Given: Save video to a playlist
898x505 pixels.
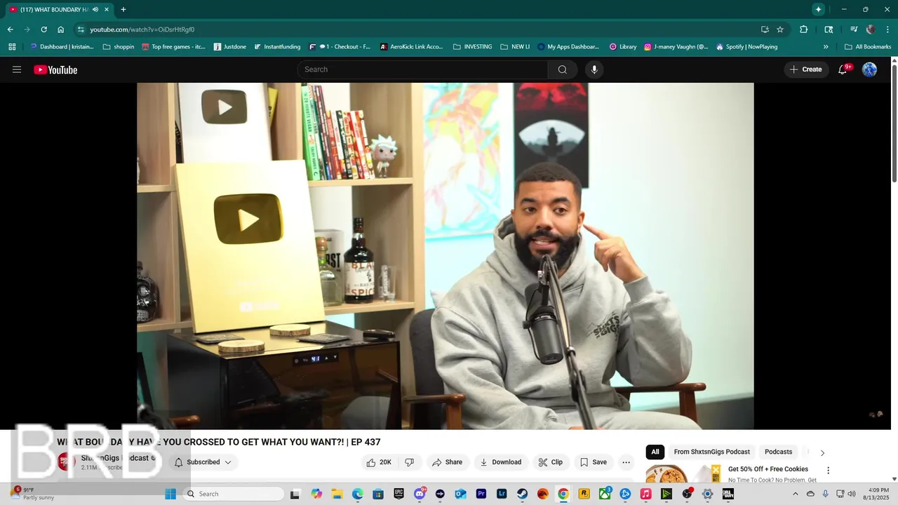Looking at the screenshot, I should pyautogui.click(x=593, y=462).
